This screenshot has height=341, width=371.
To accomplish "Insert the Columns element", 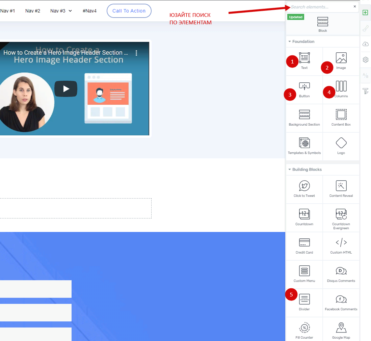I will pyautogui.click(x=341, y=90).
